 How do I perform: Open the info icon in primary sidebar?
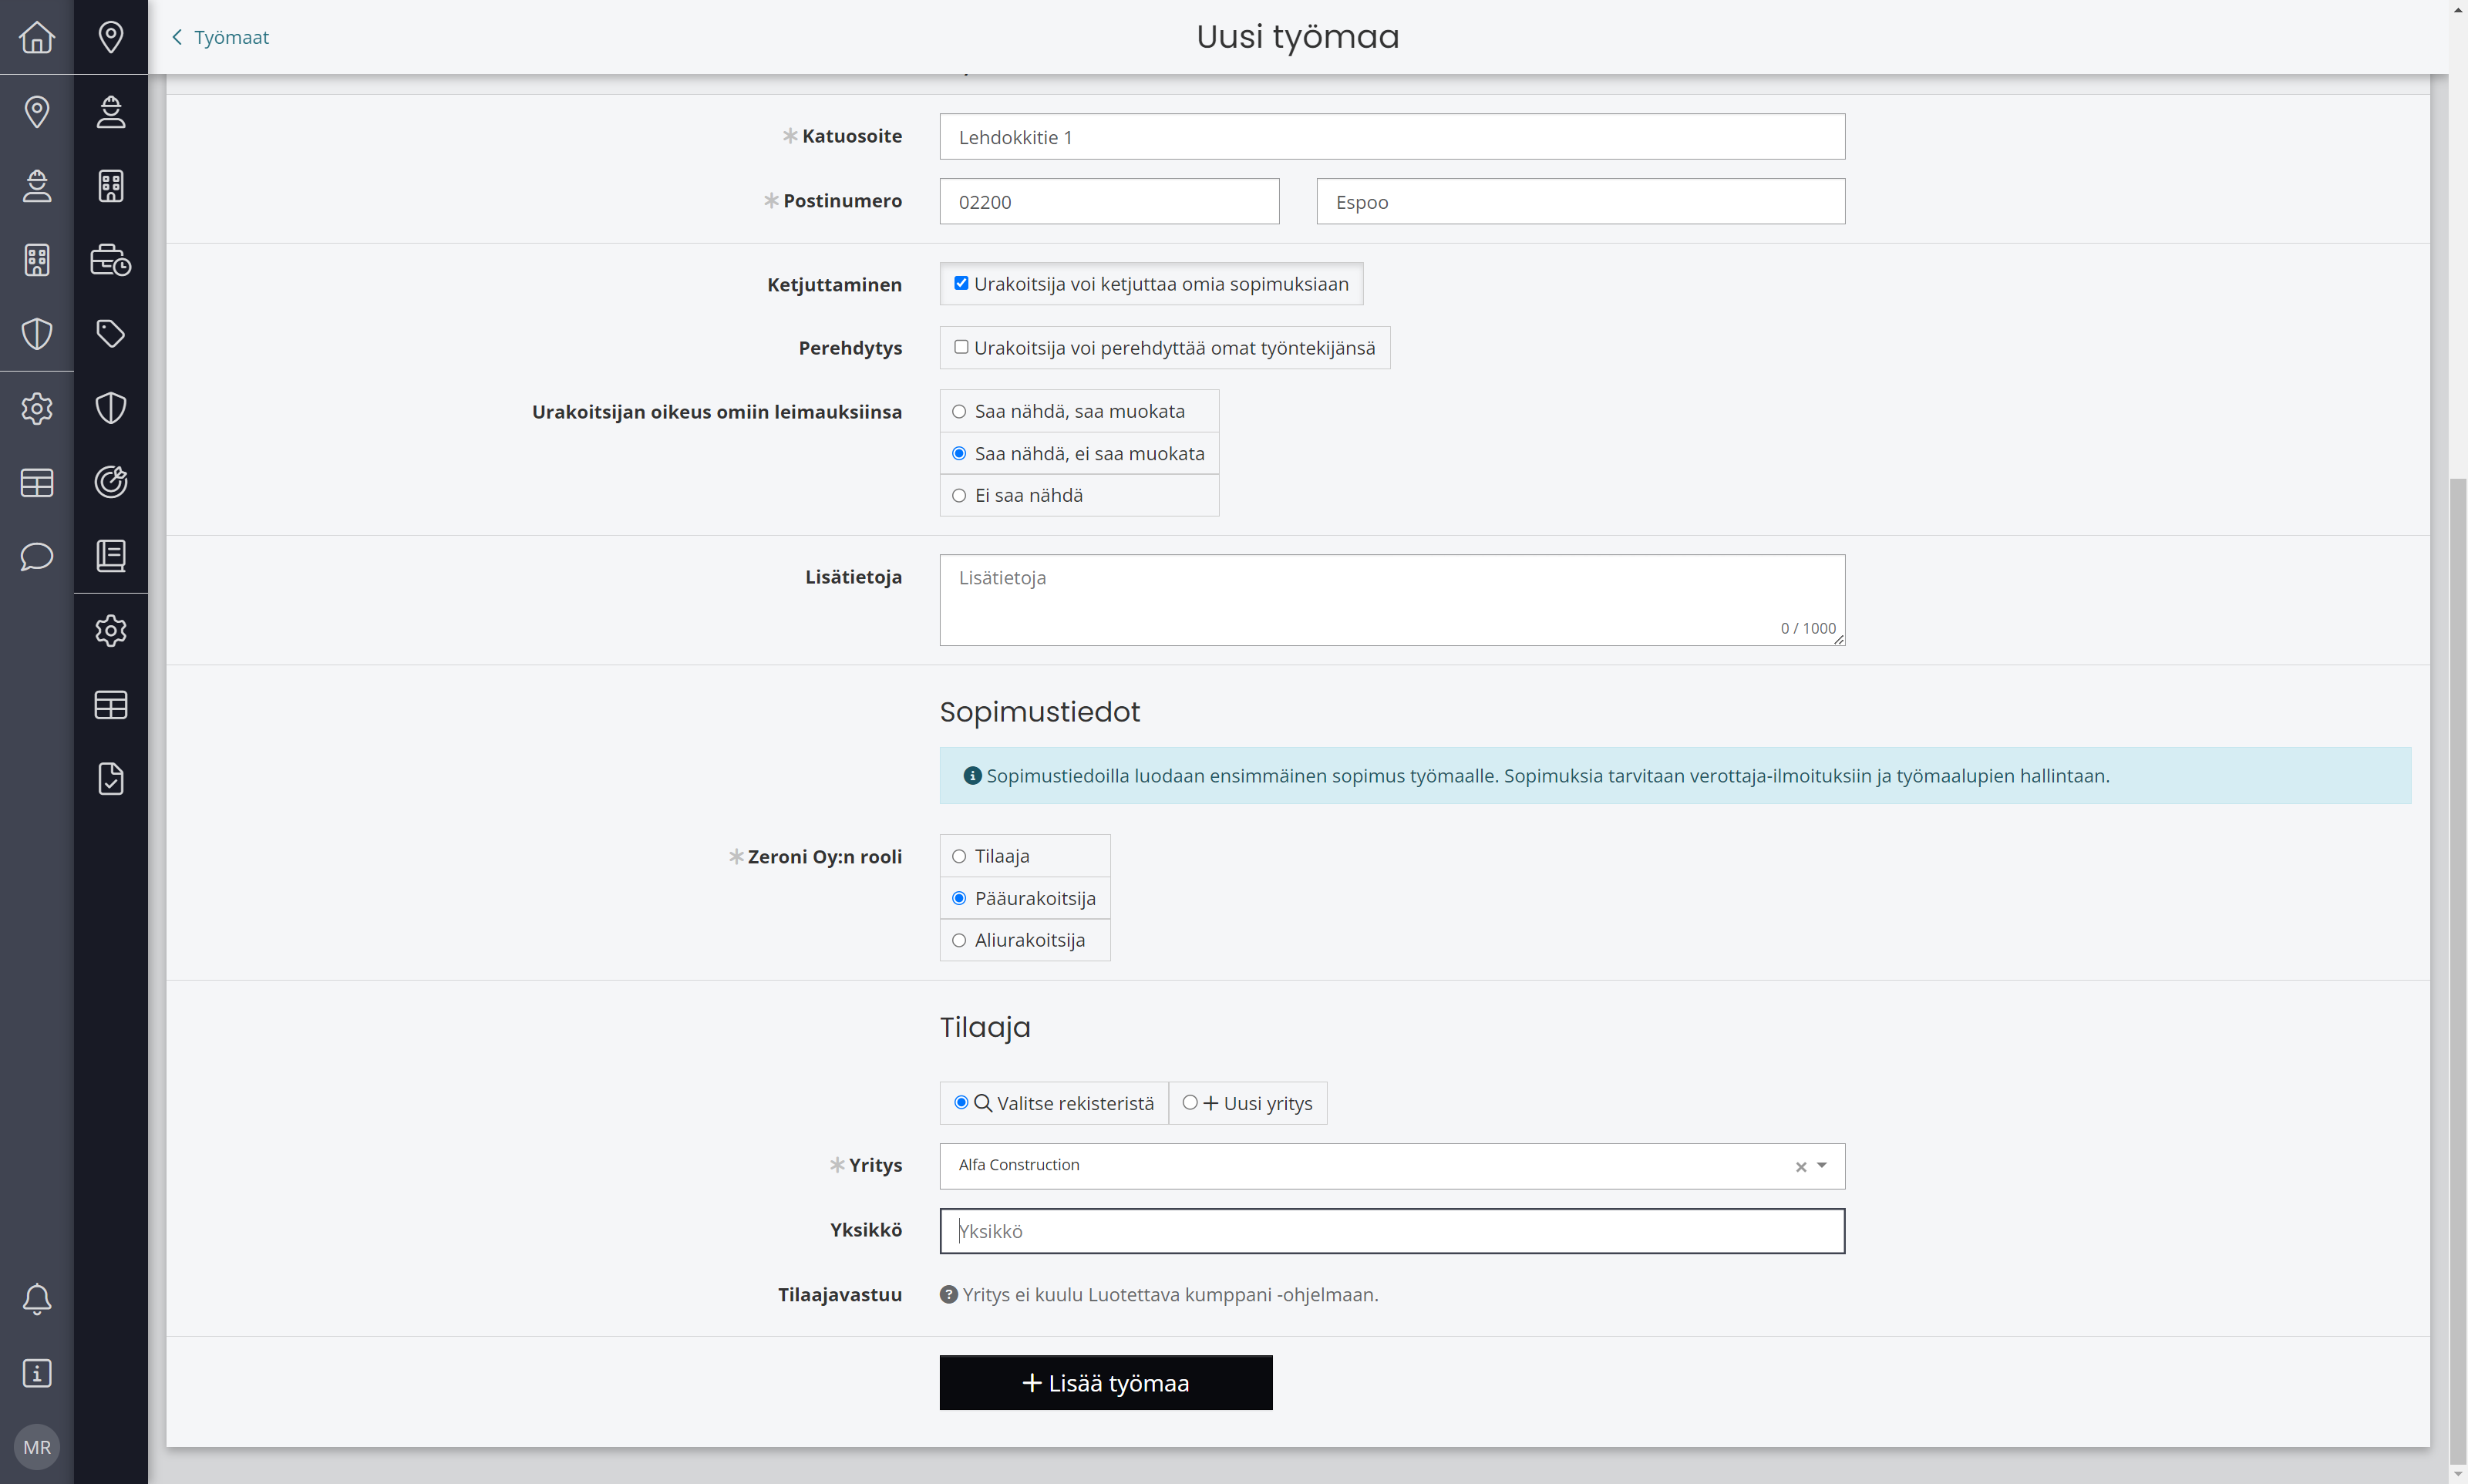click(37, 1373)
